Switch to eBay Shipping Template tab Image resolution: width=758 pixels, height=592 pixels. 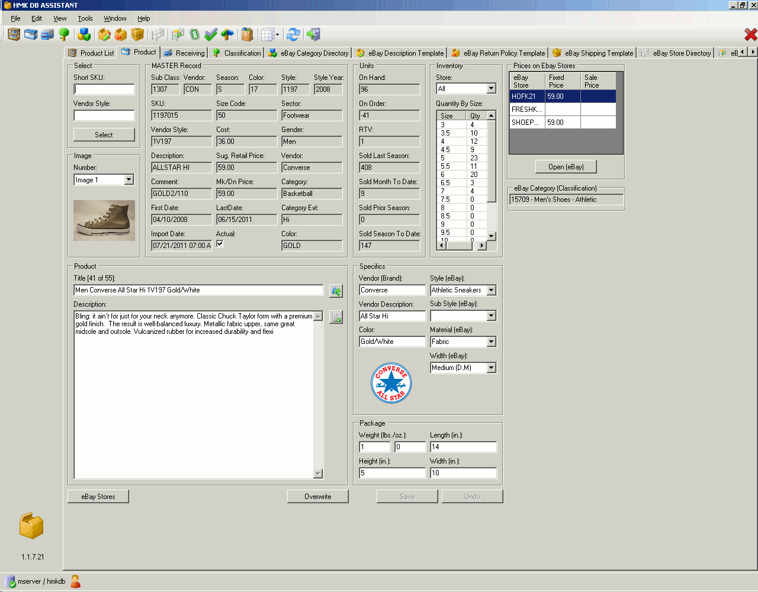592,53
